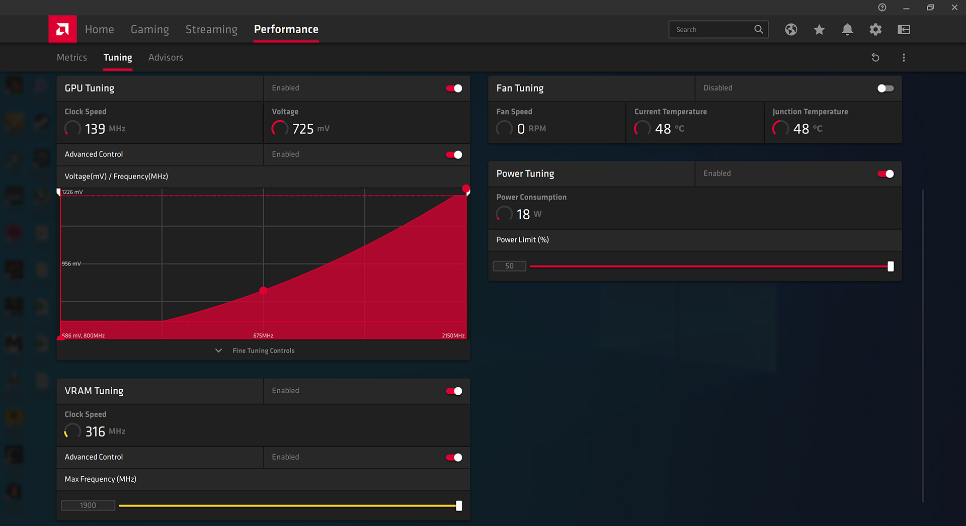Open the Gaming tab
The width and height of the screenshot is (966, 526).
click(150, 29)
